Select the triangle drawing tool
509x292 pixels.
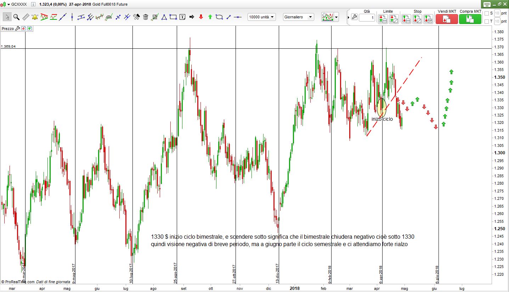pos(164,17)
